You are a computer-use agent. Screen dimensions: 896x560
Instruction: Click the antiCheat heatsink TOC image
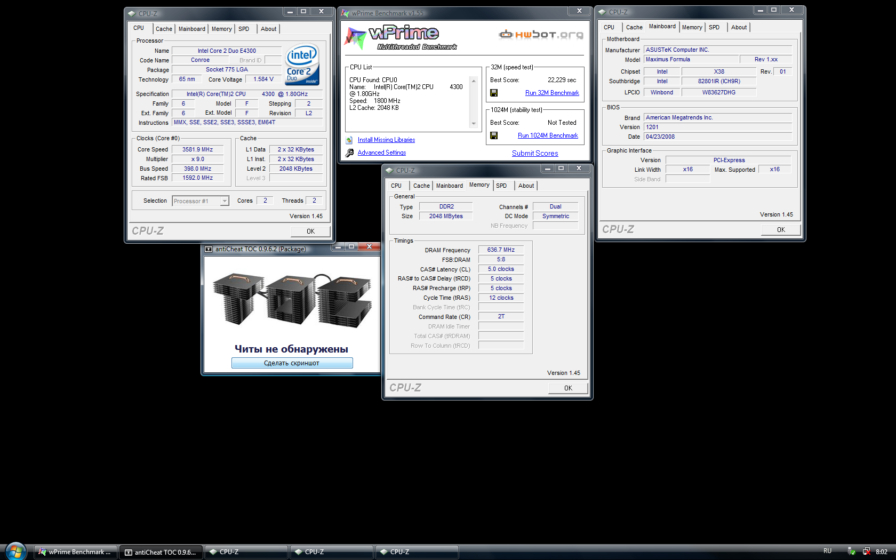[x=292, y=301]
